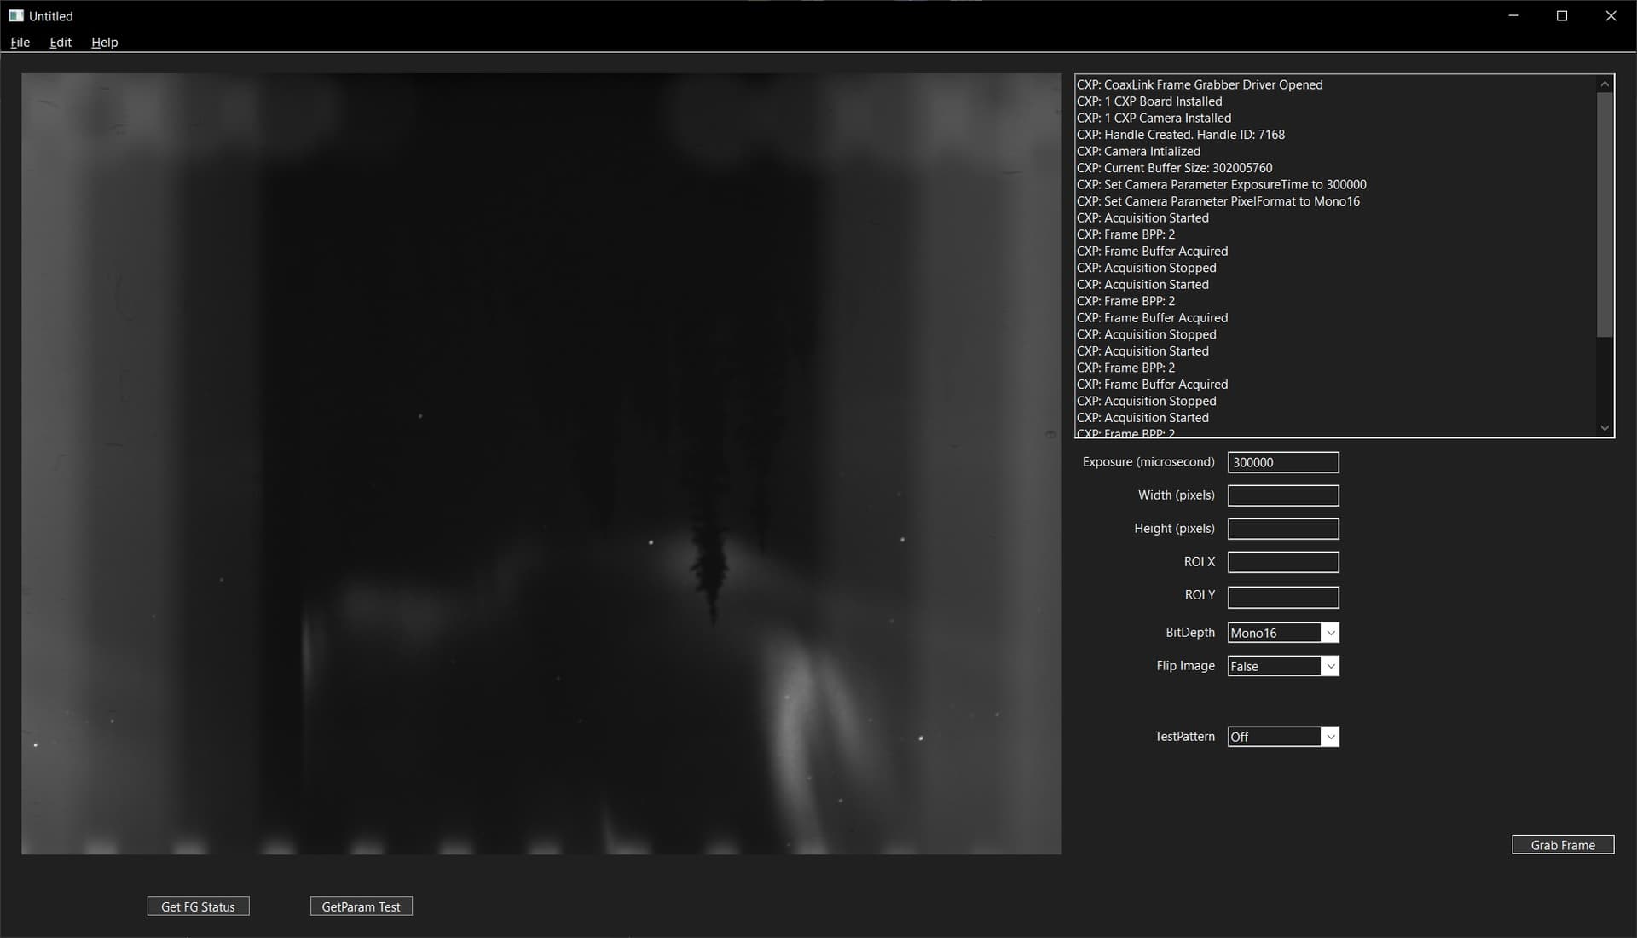The image size is (1637, 938).
Task: Click the ROI Y input field
Action: click(x=1283, y=597)
